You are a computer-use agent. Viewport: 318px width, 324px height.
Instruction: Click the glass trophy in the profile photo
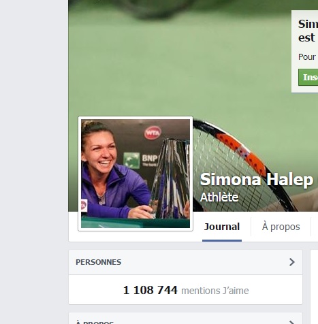point(170,178)
